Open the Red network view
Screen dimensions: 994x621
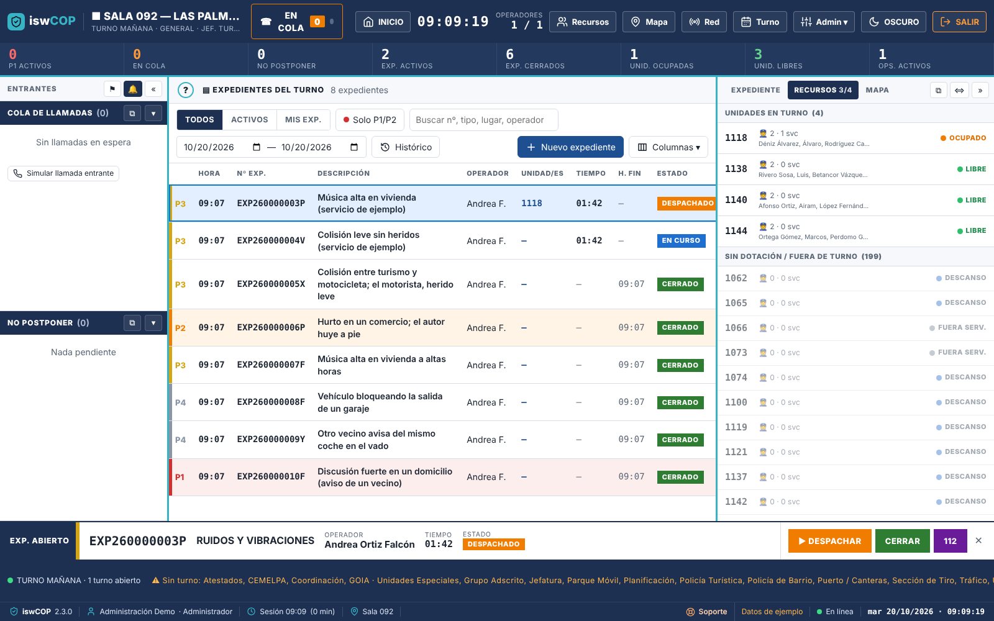pos(704,22)
